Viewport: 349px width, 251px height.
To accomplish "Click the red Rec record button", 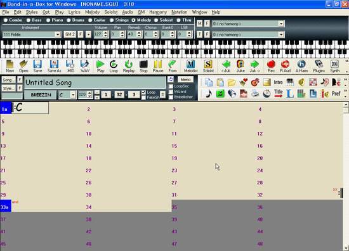I will (271, 66).
